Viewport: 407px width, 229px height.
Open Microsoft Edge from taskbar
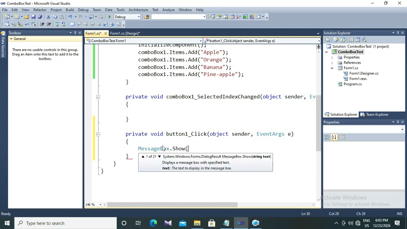153,223
